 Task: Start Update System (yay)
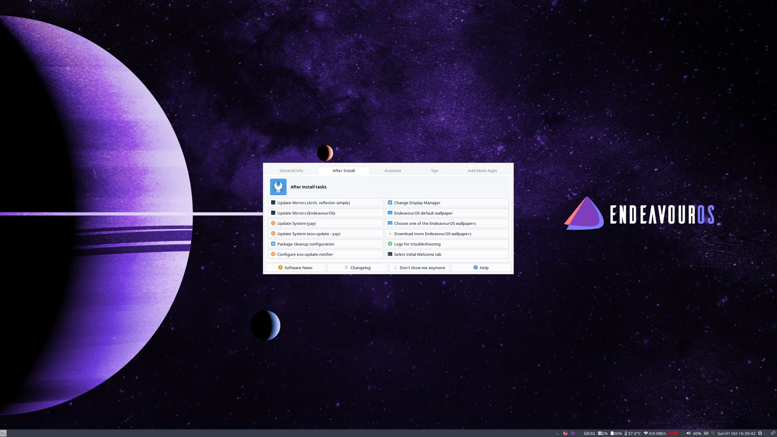coord(325,223)
